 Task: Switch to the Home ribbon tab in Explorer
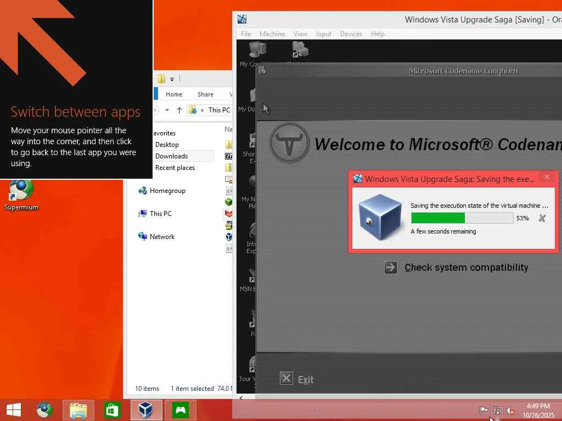174,94
